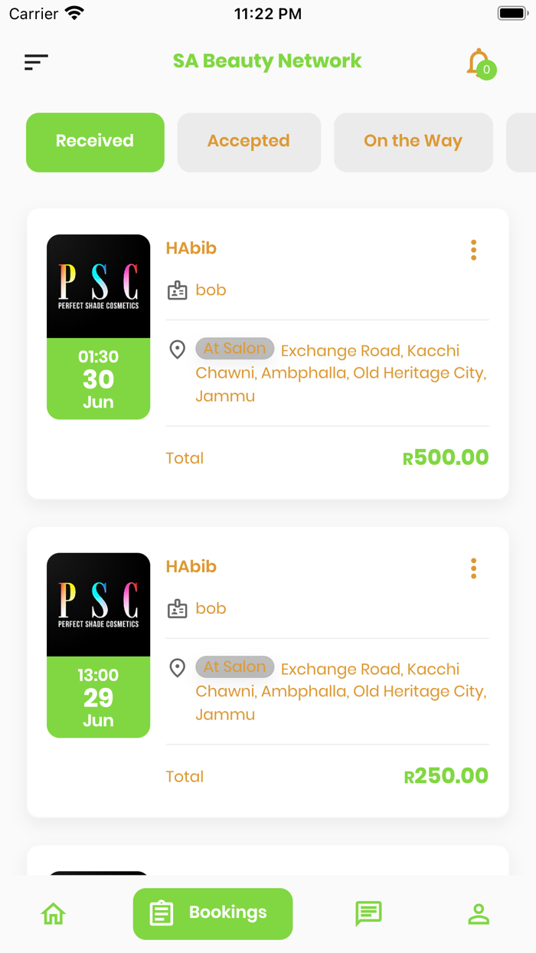The width and height of the screenshot is (536, 953).
Task: Tap the Bookings button in the bottom bar
Action: pyautogui.click(x=213, y=913)
